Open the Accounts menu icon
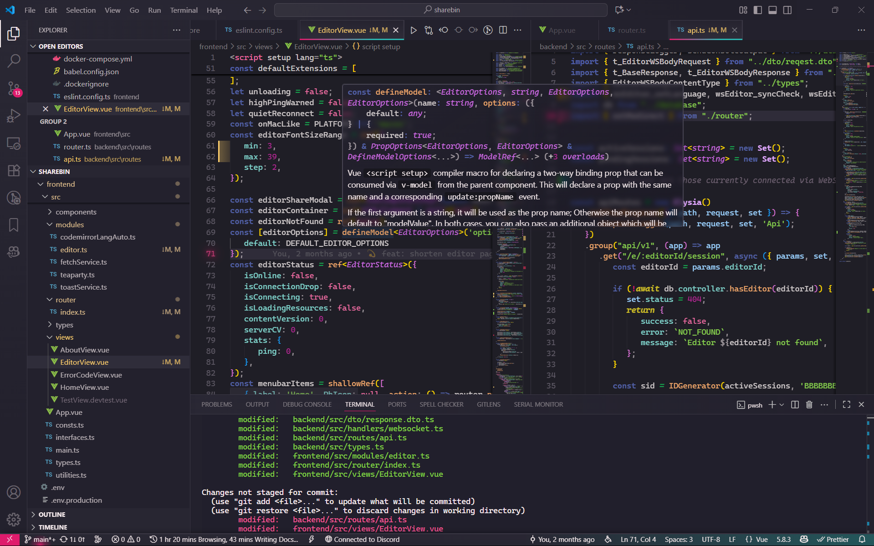The image size is (874, 546). coord(14,492)
